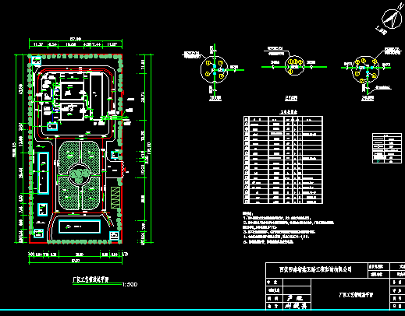The image size is (405, 316).
Task: Click the cyan box in plan's bottom-right corner
Action: (114, 235)
